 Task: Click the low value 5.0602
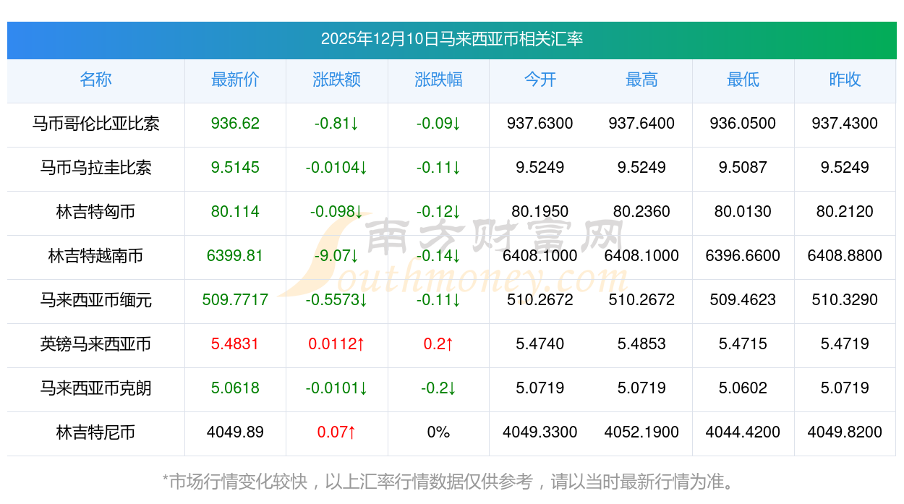click(743, 388)
